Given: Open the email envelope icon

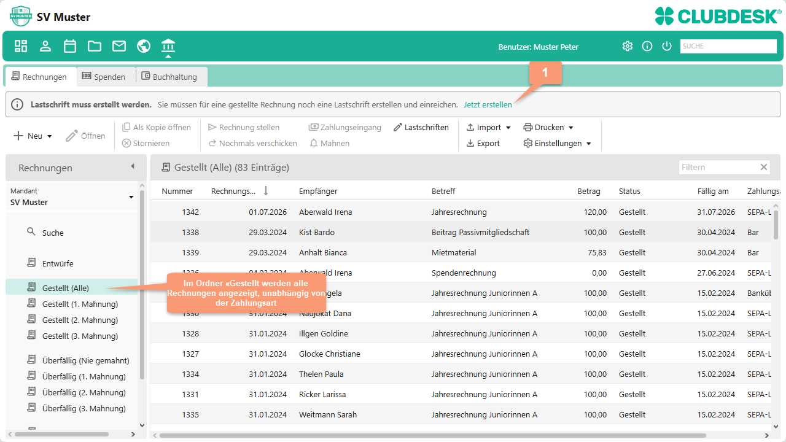Looking at the screenshot, I should (x=119, y=46).
